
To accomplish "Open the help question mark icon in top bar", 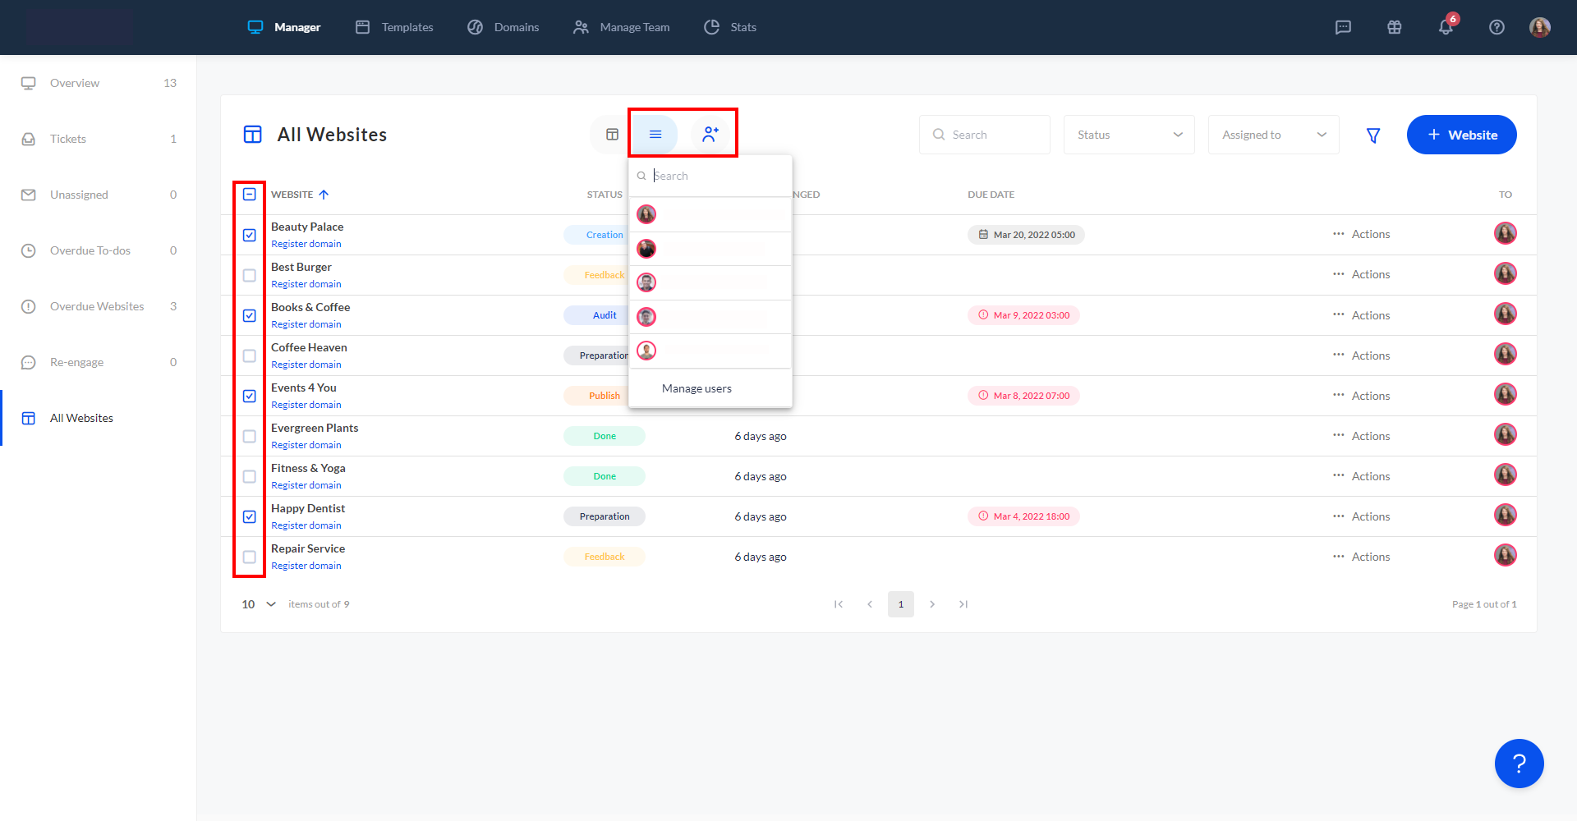I will 1497,27.
